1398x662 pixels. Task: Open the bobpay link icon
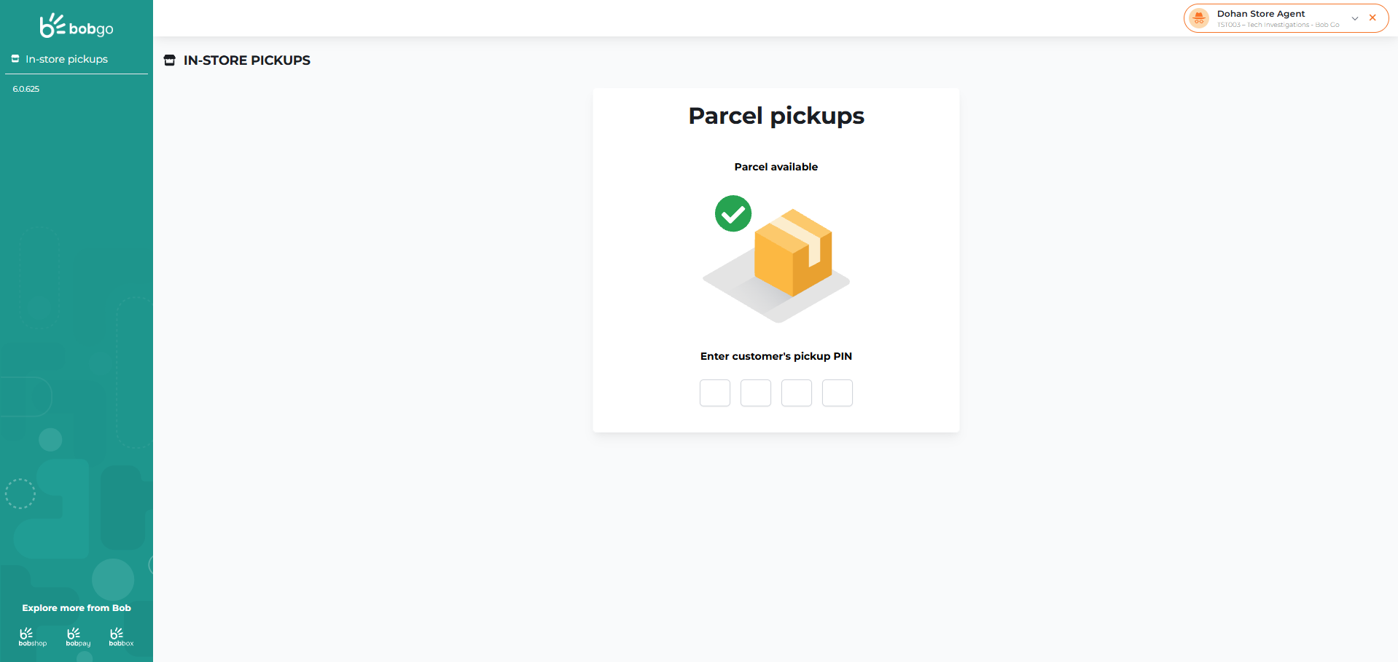click(78, 637)
